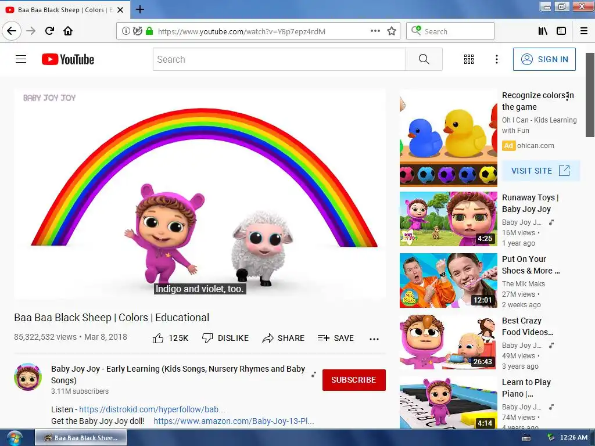The width and height of the screenshot is (595, 446).
Task: Click the YouTube search input field
Action: pos(279,59)
